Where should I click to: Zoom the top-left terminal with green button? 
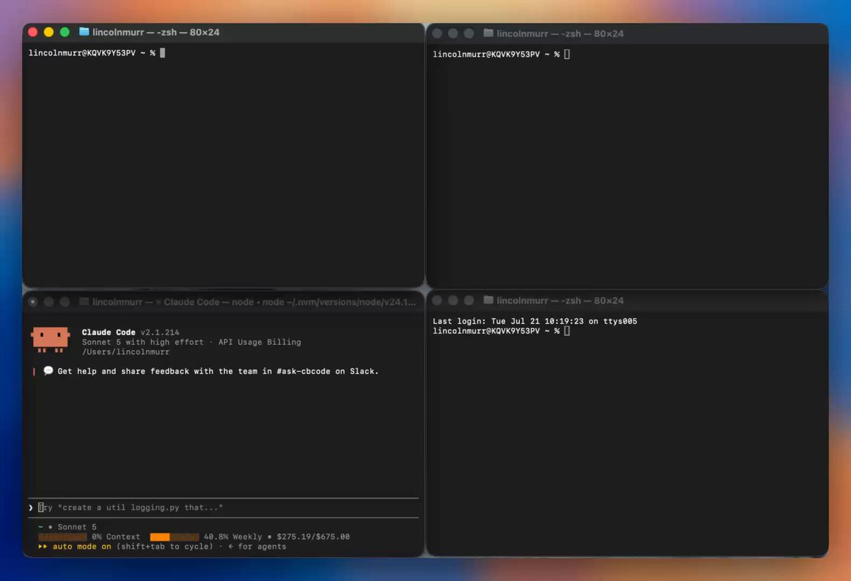[x=65, y=32]
